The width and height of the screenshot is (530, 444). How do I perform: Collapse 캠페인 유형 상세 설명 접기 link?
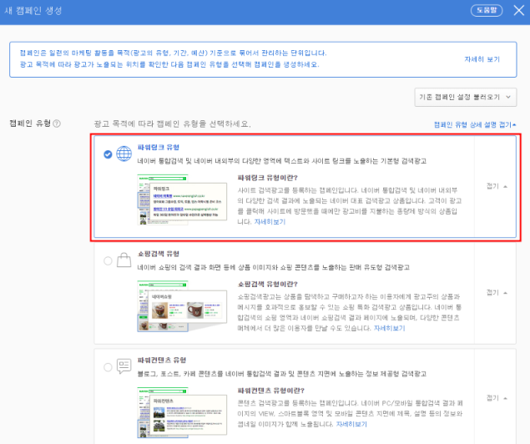[x=475, y=124]
